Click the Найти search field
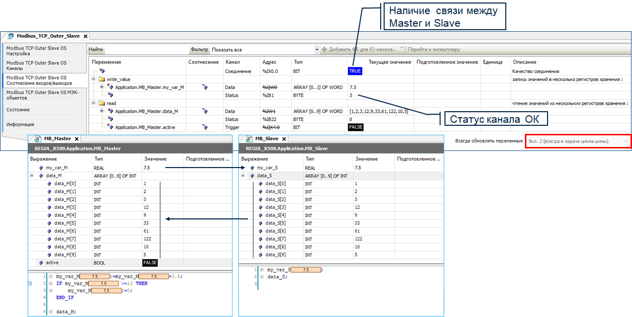This screenshot has width=632, height=317. tap(146, 50)
